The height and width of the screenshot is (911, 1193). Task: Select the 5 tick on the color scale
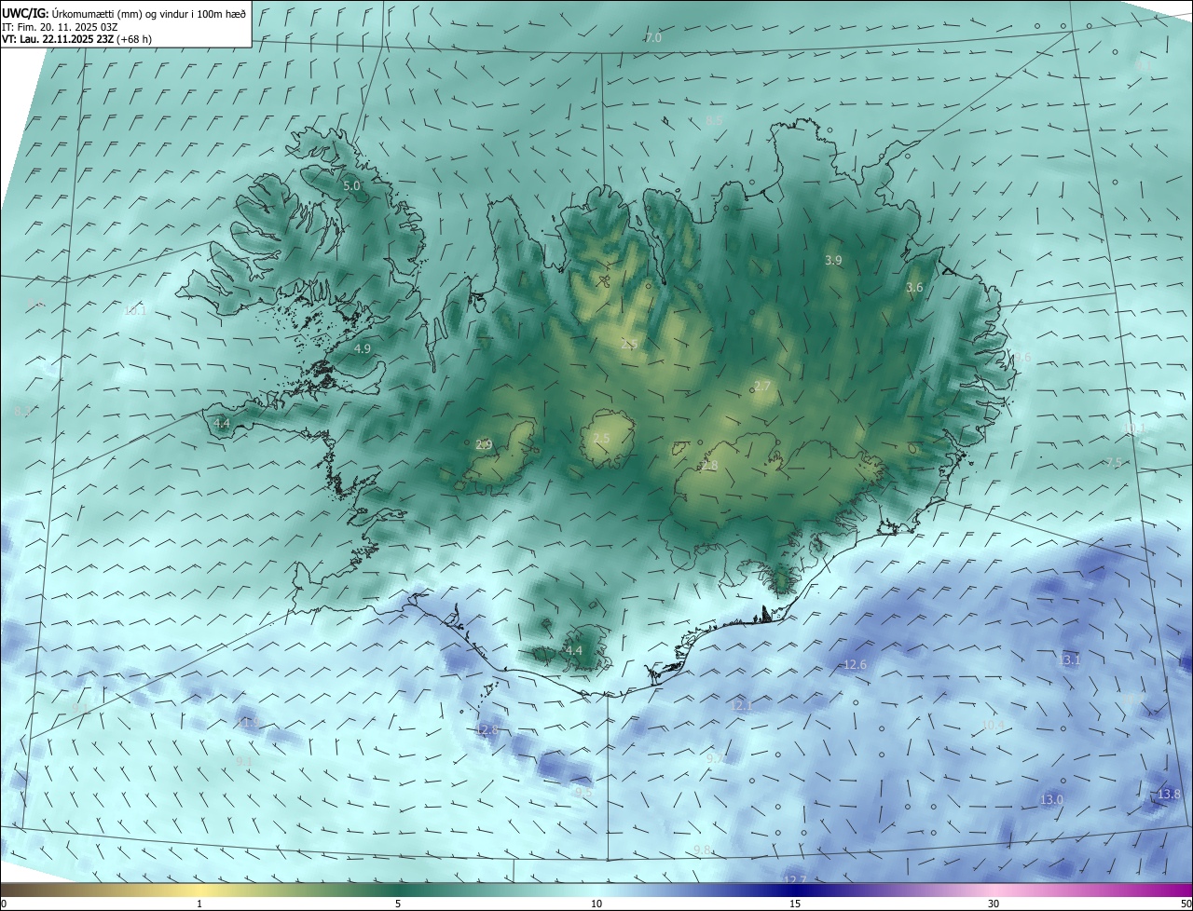(398, 904)
